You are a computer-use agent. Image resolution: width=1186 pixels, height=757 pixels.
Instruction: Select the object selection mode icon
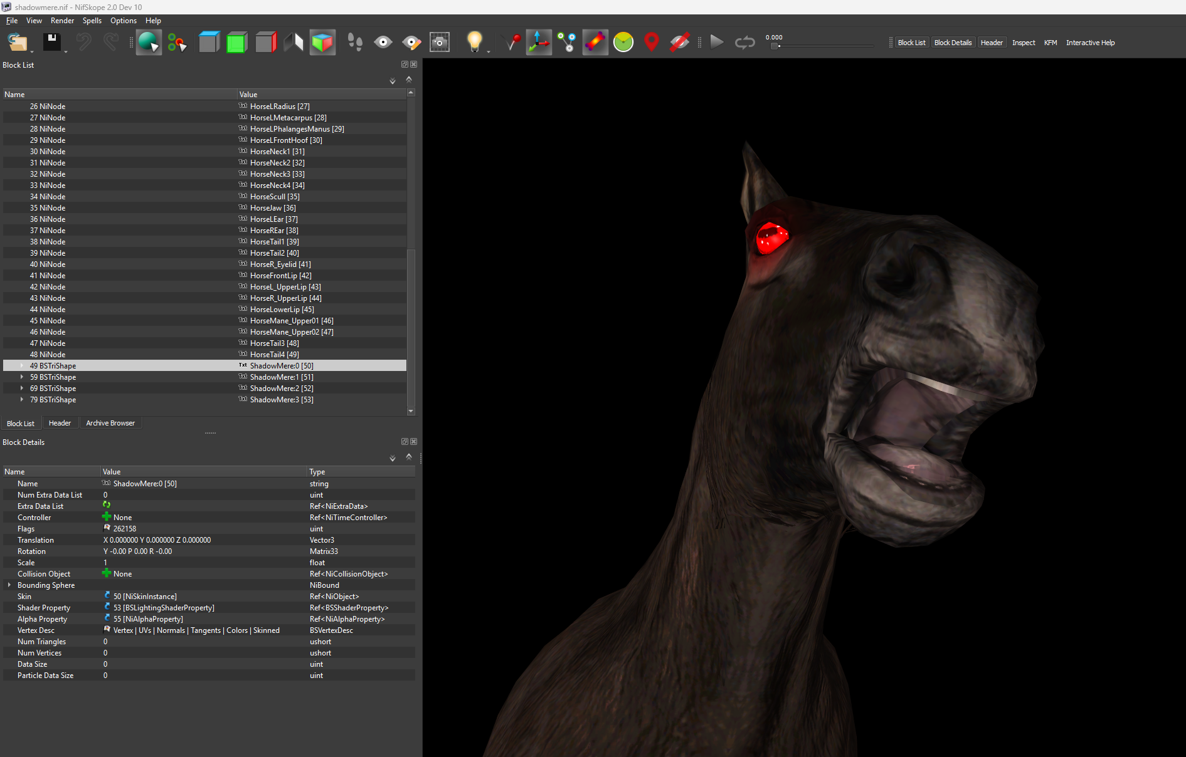(149, 43)
